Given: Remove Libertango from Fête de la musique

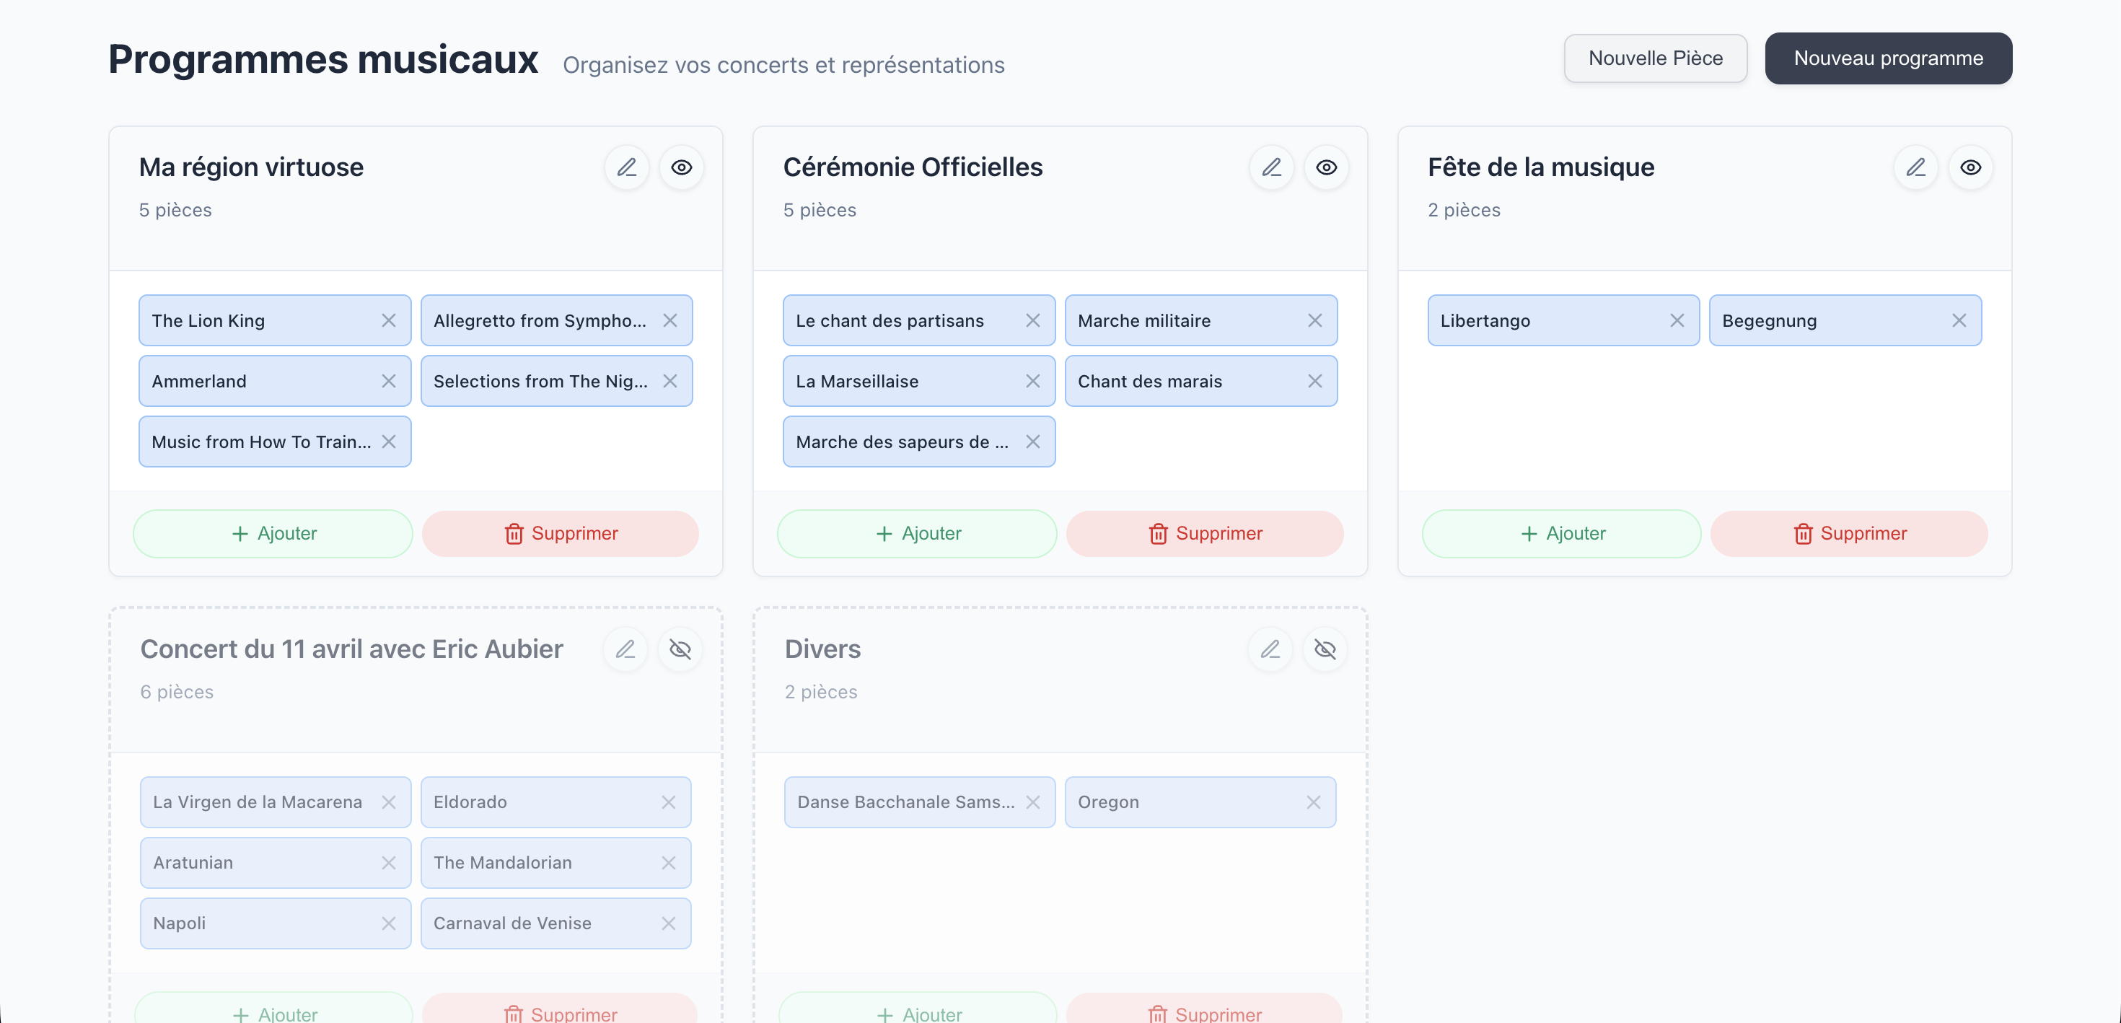Looking at the screenshot, I should point(1677,320).
